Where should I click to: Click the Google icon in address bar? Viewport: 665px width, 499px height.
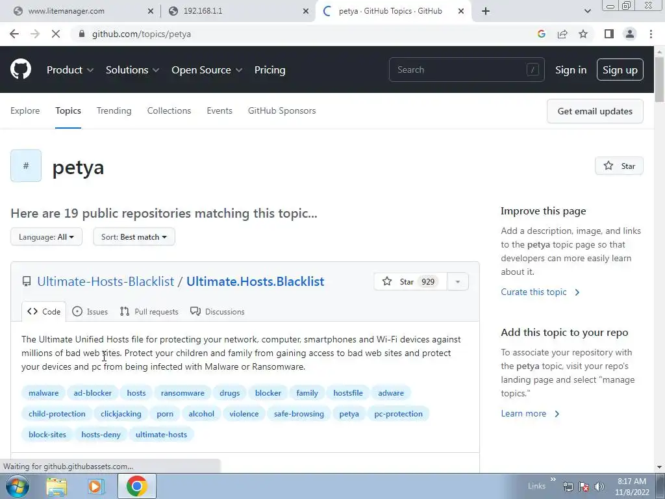click(541, 34)
